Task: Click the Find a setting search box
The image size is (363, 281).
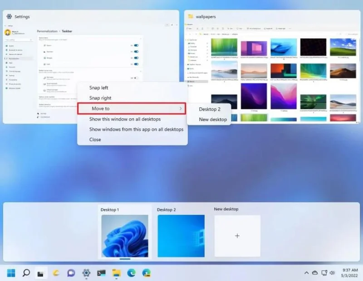Action: [x=19, y=40]
